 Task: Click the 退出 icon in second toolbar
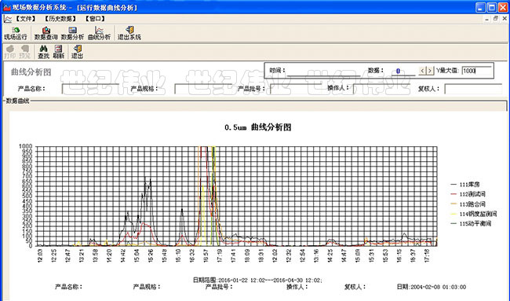(77, 52)
